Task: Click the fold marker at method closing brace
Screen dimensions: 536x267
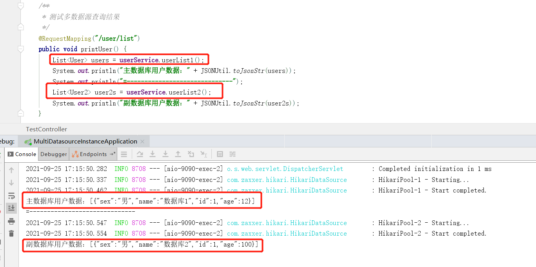Action: [21, 113]
